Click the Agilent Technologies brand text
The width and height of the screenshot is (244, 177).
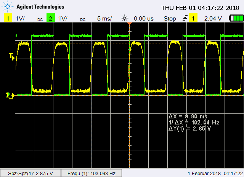pyautogui.click(x=40, y=7)
